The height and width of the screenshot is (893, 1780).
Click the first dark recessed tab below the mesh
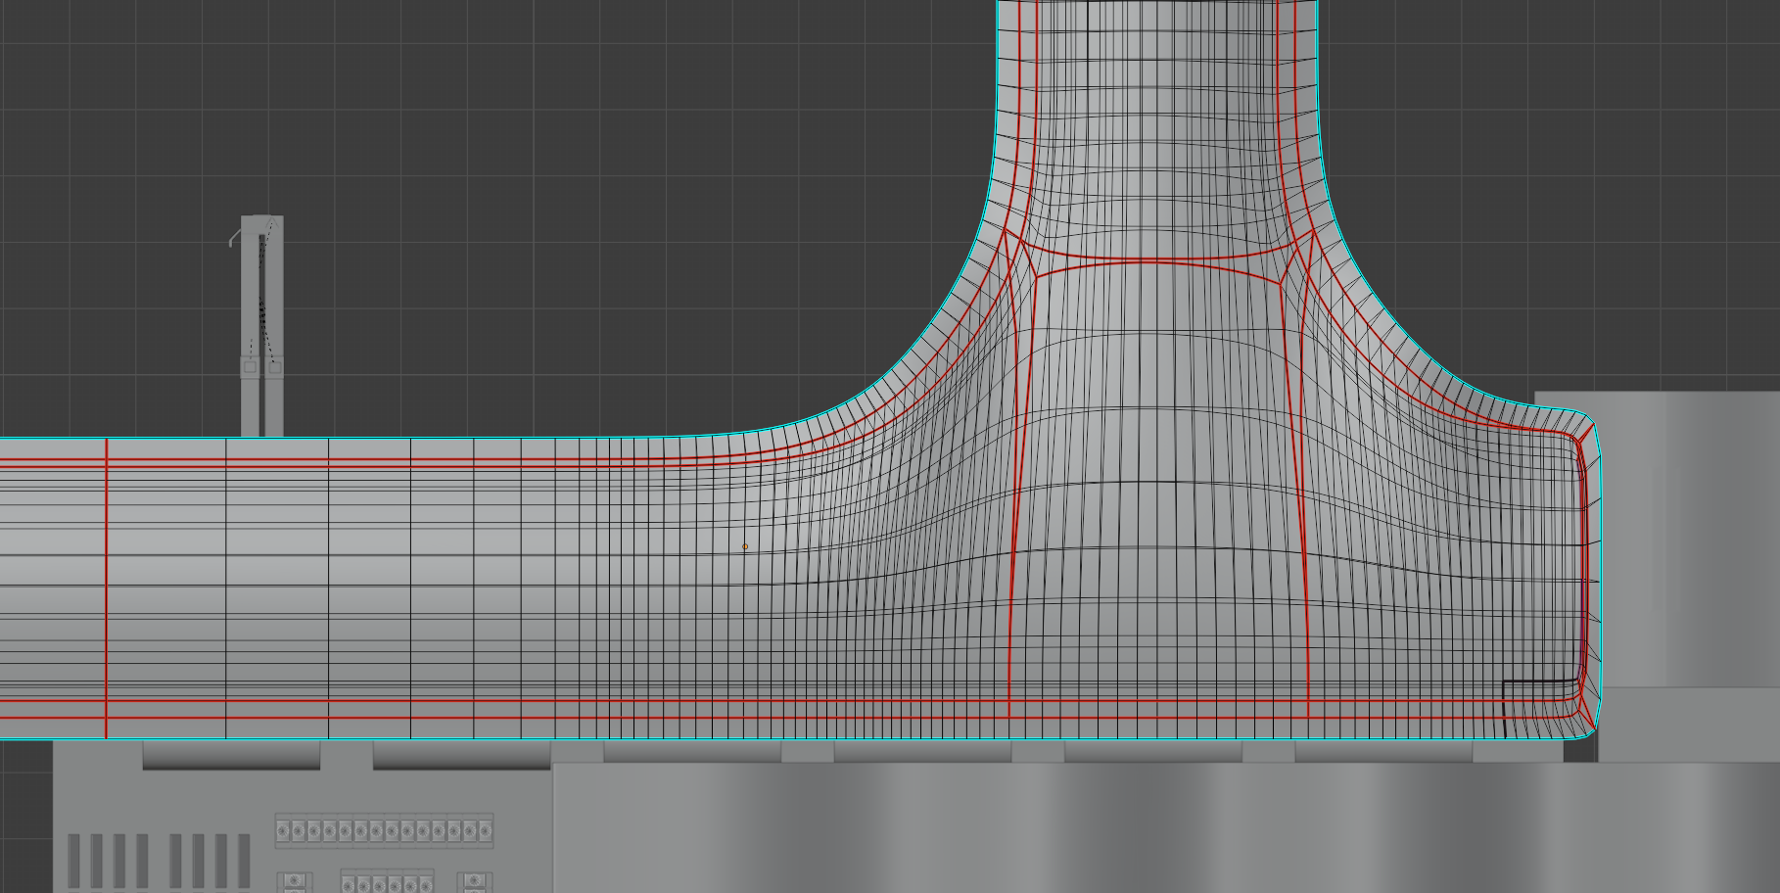tap(231, 755)
